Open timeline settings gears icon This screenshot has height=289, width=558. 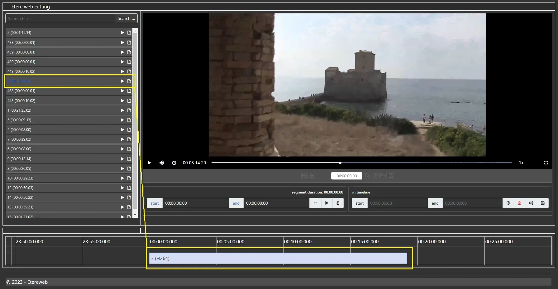click(531, 203)
